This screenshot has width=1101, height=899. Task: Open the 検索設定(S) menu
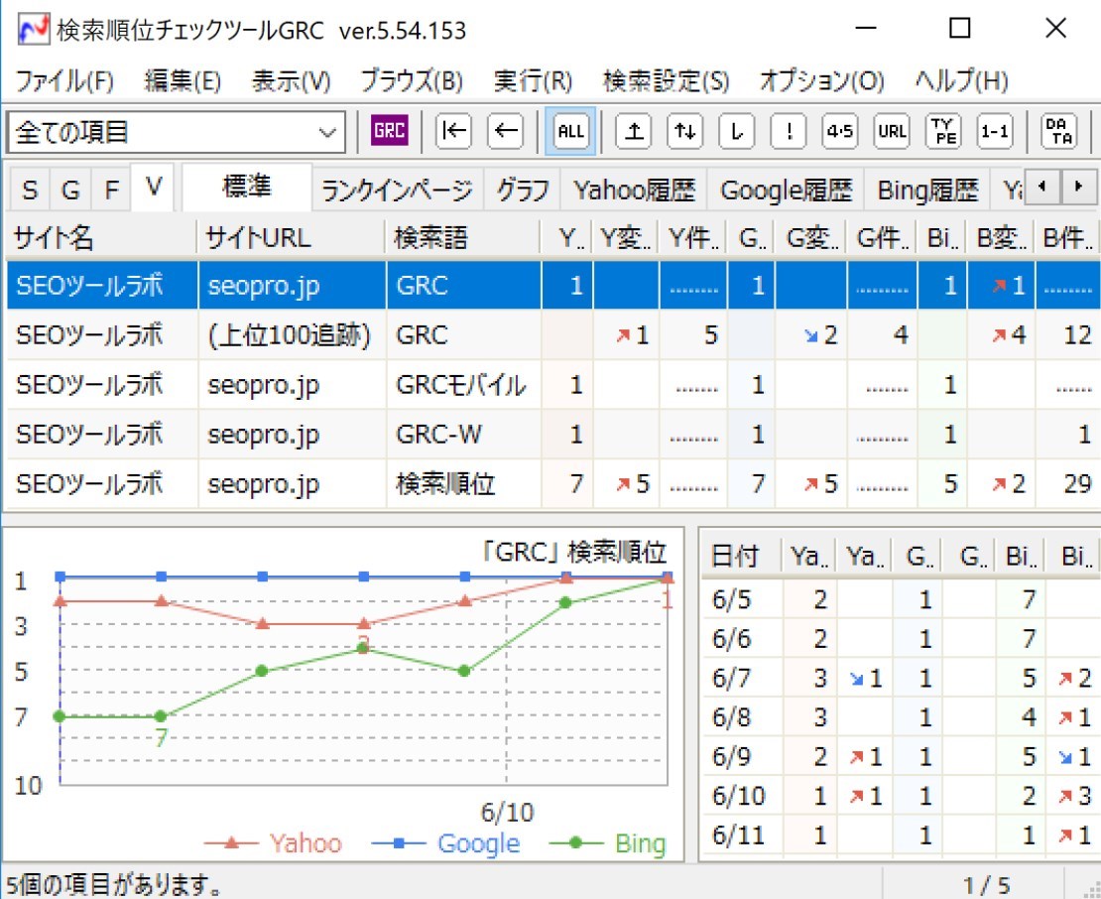point(665,81)
